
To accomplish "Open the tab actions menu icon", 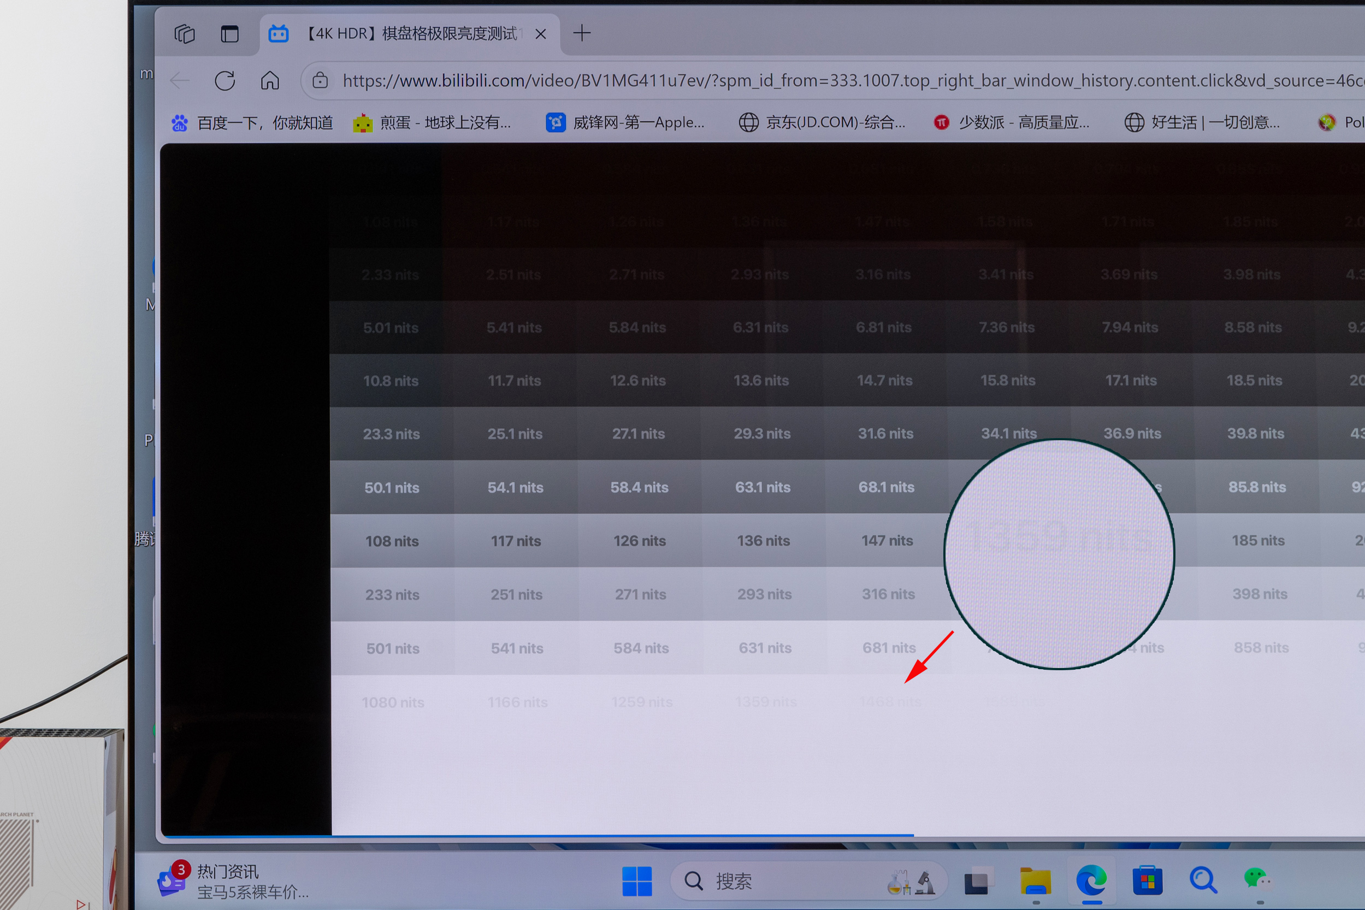I will (185, 34).
